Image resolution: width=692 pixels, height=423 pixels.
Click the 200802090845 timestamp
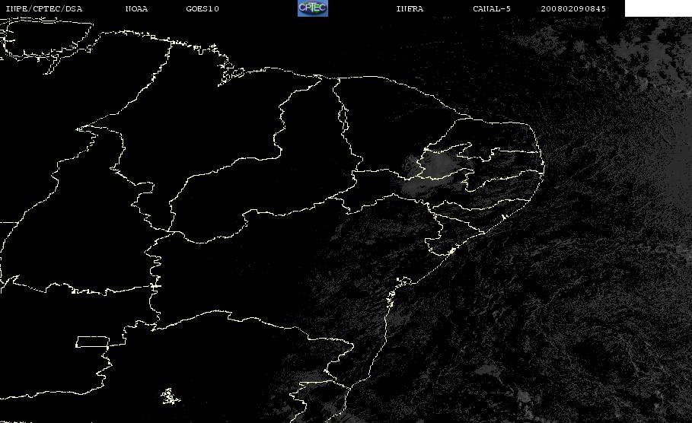coord(573,8)
